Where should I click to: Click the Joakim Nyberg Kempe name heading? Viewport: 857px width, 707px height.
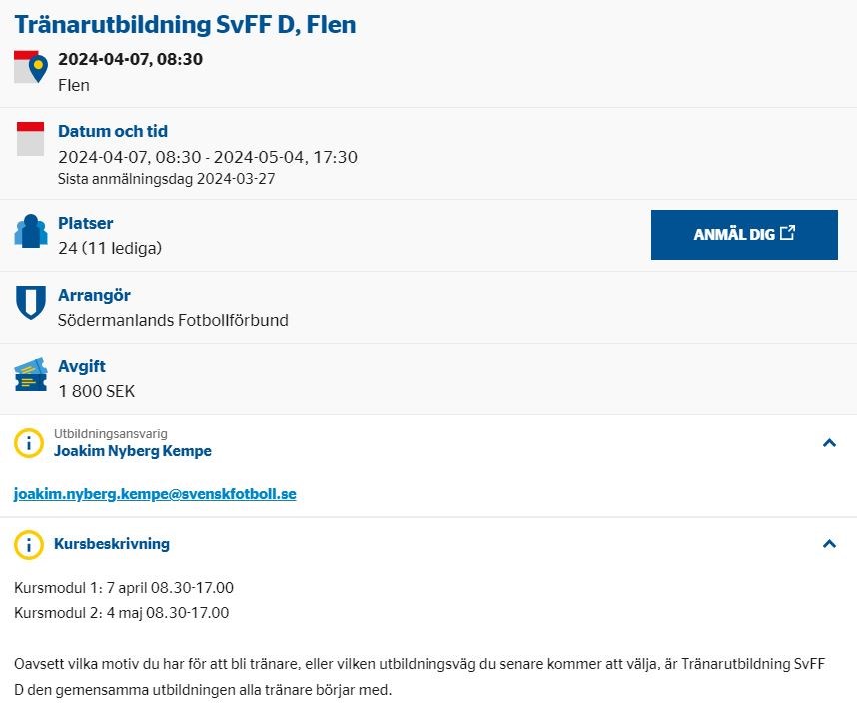(133, 451)
